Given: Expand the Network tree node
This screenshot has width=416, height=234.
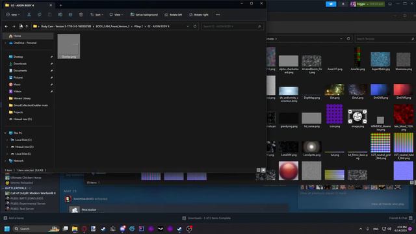Looking at the screenshot, I should 6,161.
